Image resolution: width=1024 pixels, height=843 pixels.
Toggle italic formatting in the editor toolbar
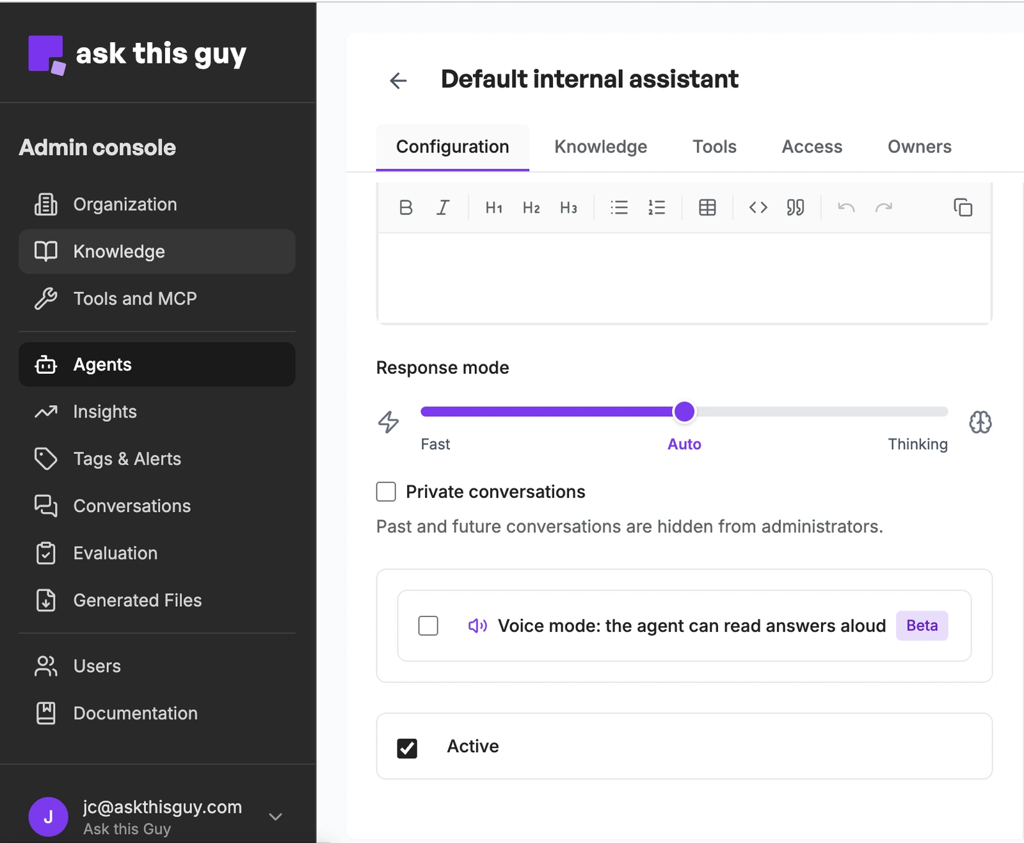click(443, 207)
